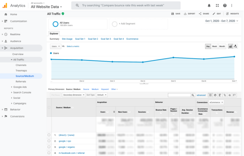Image resolution: width=244 pixels, height=156 pixels.
Task: Open the Conversions eCommerce dropdown
Action: (x=216, y=102)
